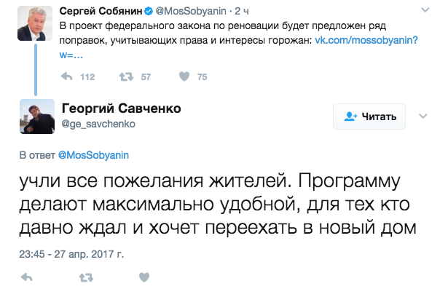The height and width of the screenshot is (289, 448).
Task: Click the @MosSobyanin handle in header
Action: (191, 11)
